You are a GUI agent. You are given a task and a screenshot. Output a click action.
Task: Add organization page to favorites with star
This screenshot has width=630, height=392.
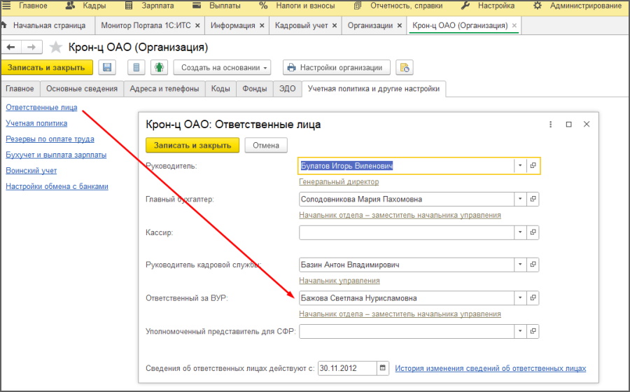click(x=57, y=48)
